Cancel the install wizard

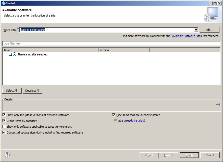click(210, 155)
